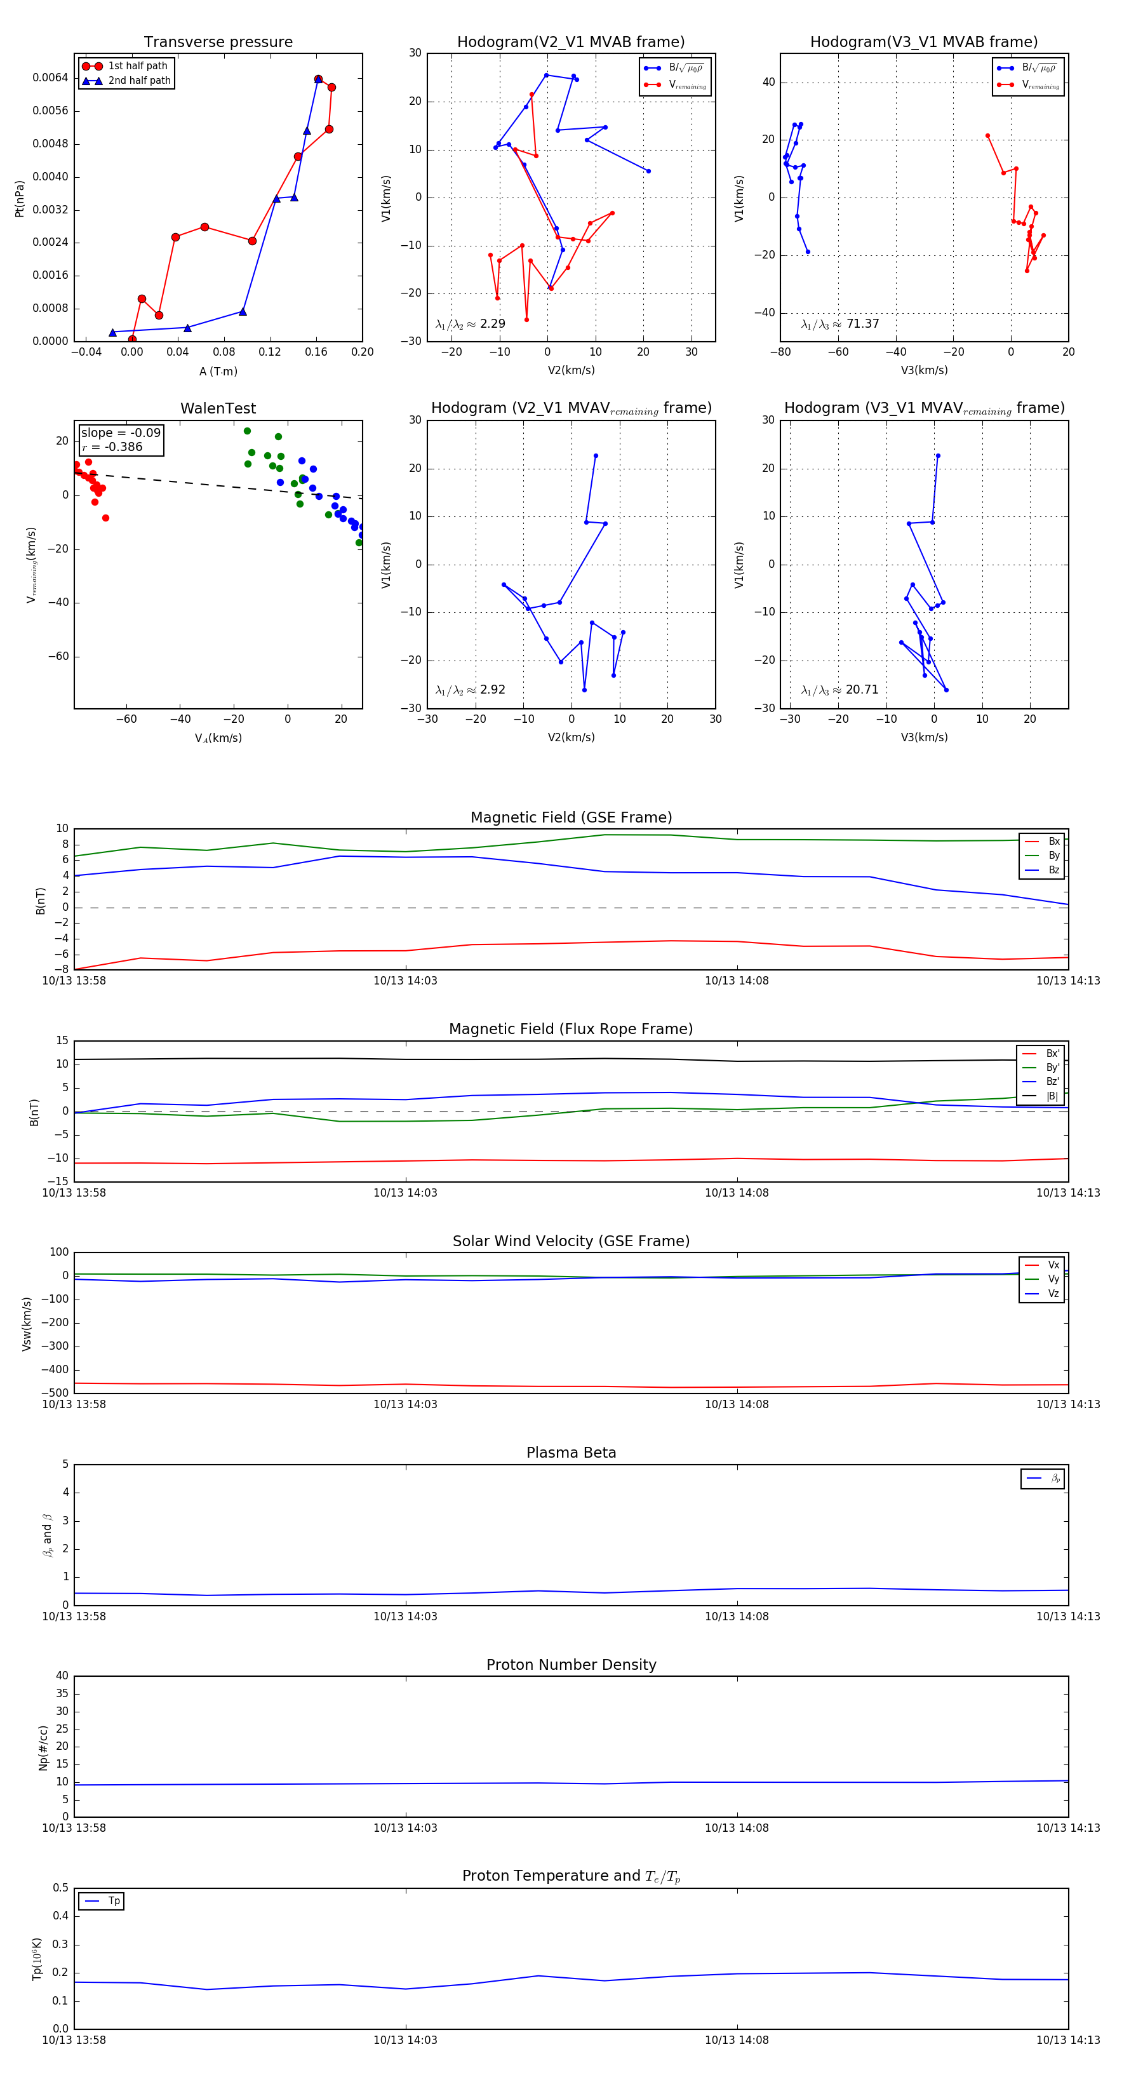Select the 'Bz' legend entry in the GSE plot
1143x2096 pixels.
tap(1042, 870)
